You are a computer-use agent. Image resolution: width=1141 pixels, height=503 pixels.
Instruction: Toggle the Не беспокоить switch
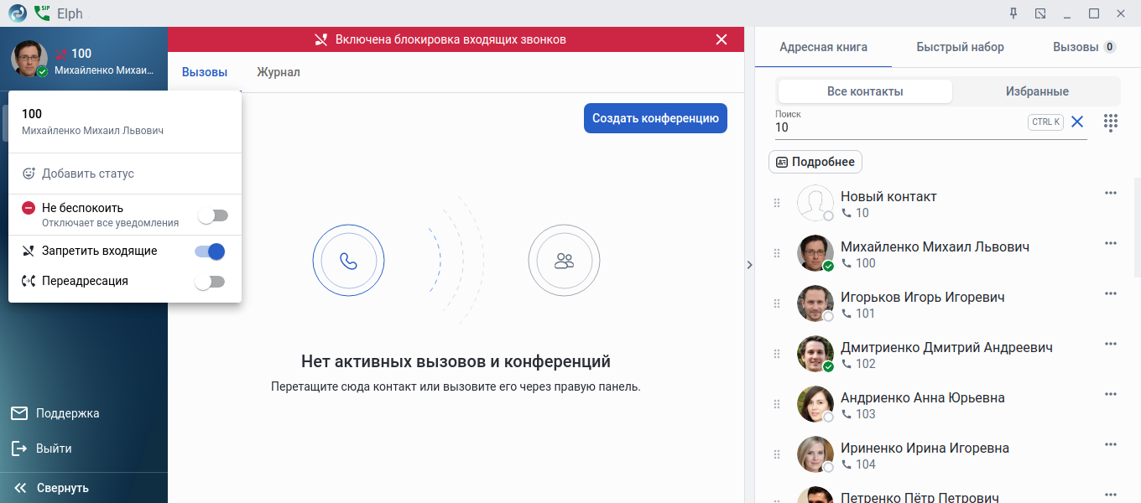tap(212, 216)
